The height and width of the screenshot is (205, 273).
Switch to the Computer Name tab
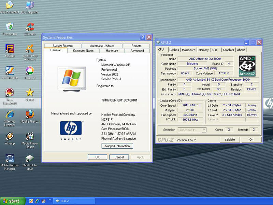[x=83, y=51]
